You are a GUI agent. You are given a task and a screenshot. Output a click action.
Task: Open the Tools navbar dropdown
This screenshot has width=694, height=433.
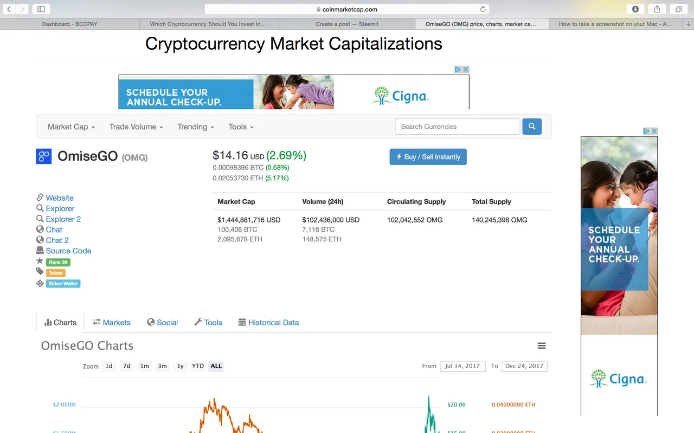point(241,127)
